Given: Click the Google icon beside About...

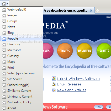Looking at the screenshot, I should (4, 108).
